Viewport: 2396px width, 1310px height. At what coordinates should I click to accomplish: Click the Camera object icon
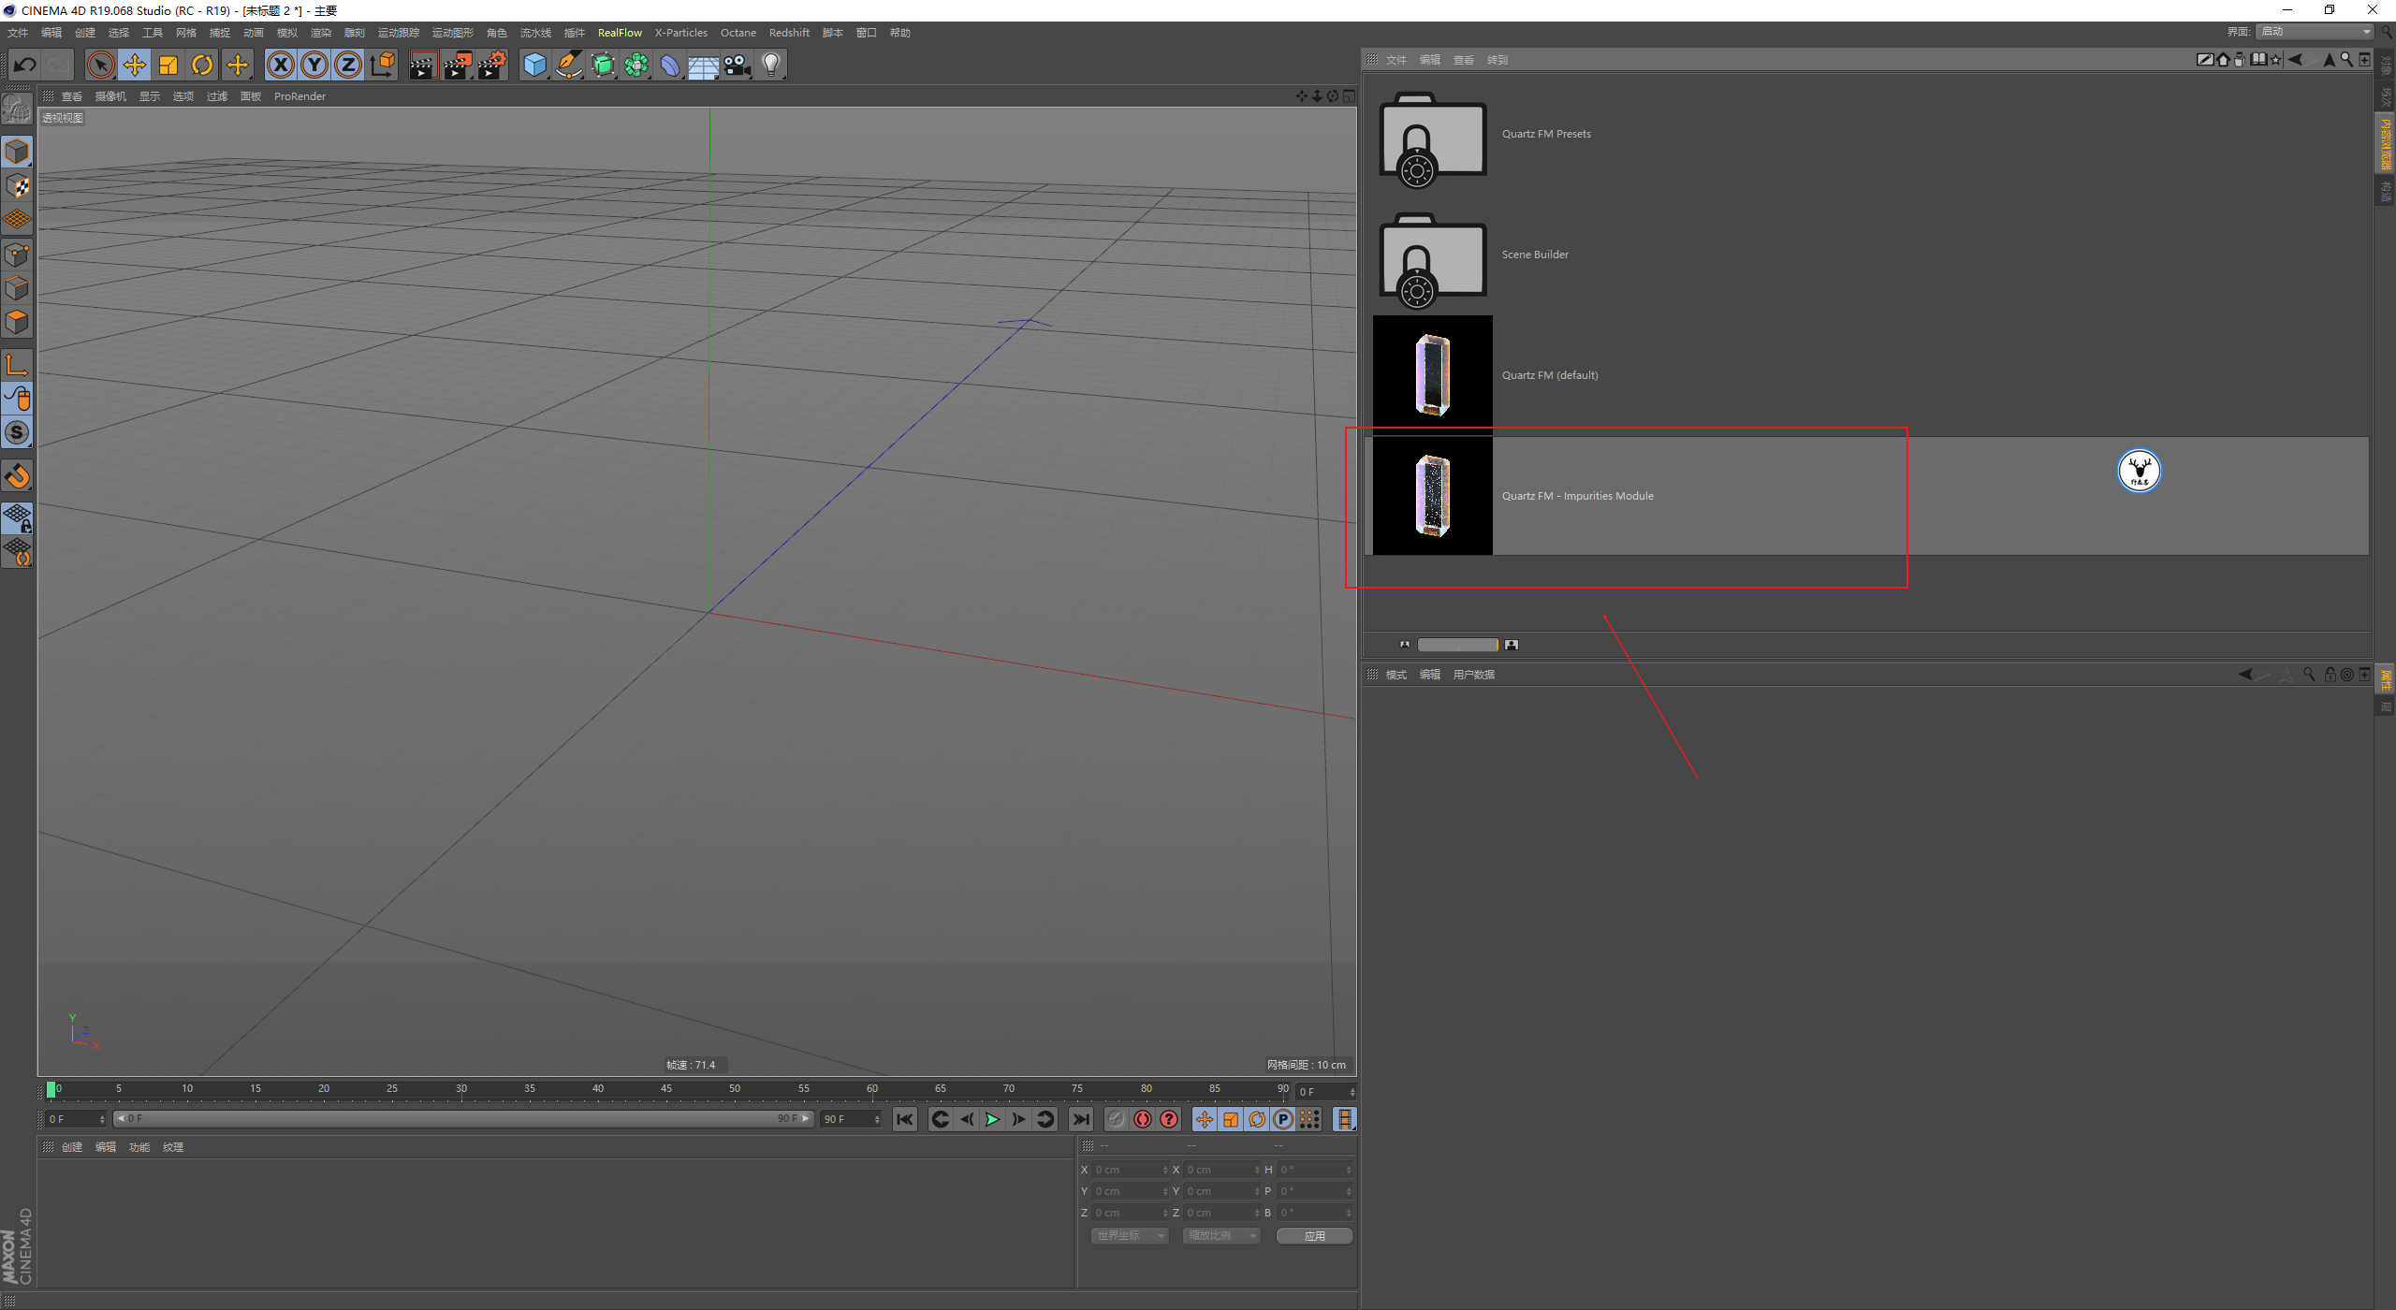(738, 65)
